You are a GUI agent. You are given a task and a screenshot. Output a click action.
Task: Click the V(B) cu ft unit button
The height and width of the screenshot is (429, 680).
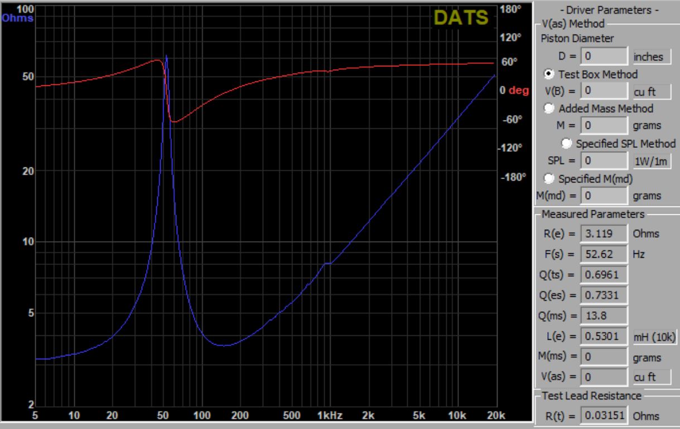pyautogui.click(x=652, y=91)
